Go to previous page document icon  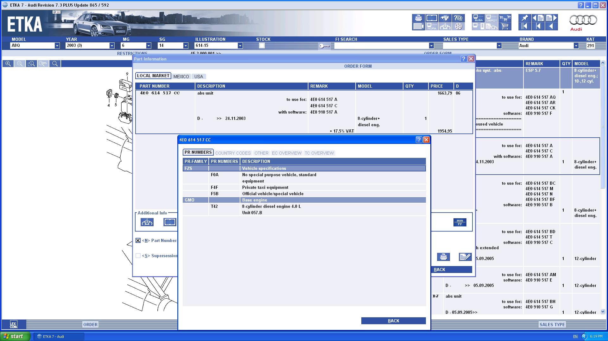click(x=538, y=18)
